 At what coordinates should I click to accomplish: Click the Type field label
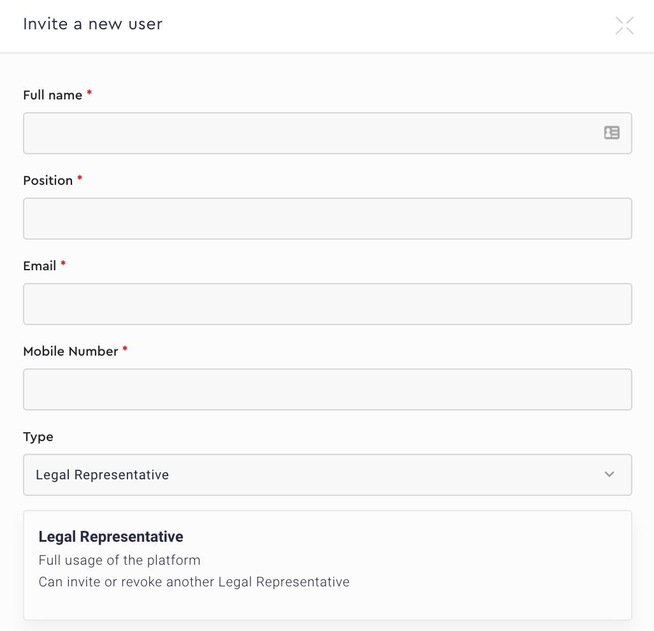pos(38,437)
